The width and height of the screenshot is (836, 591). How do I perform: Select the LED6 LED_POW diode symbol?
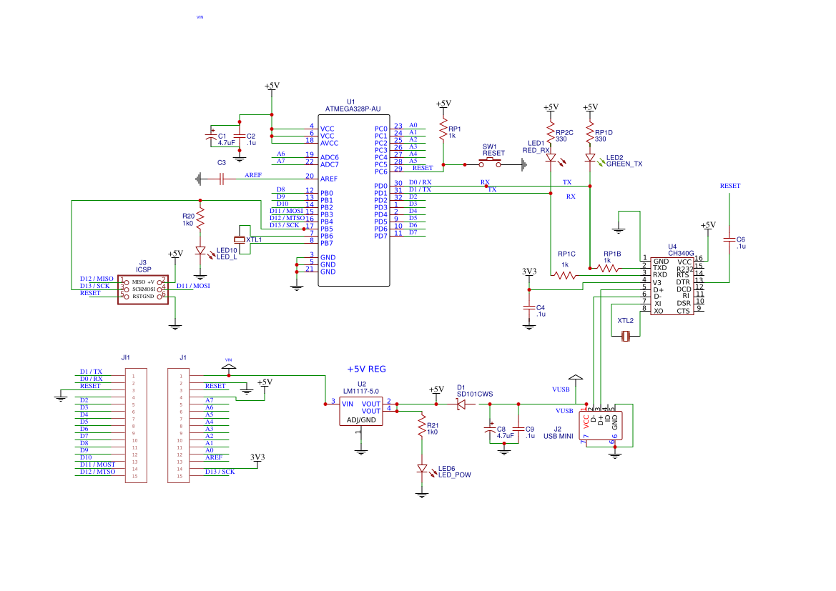tap(422, 469)
